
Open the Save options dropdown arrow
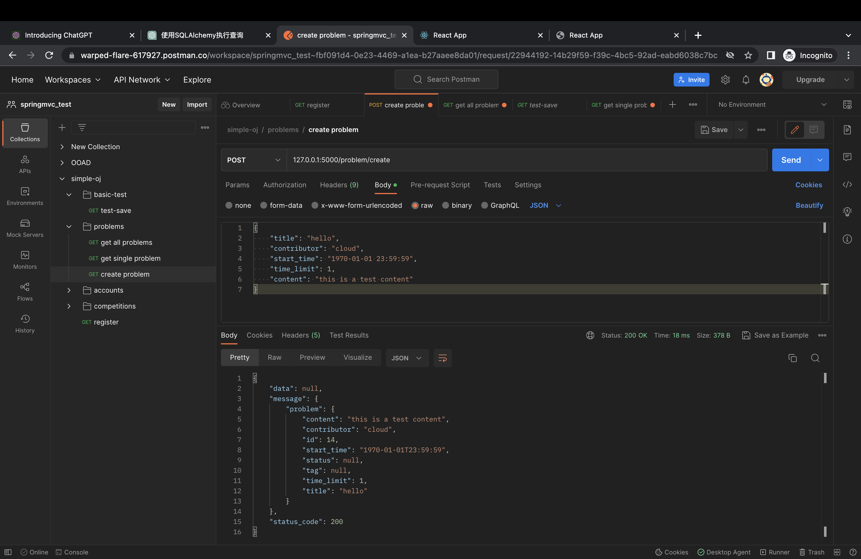click(741, 130)
